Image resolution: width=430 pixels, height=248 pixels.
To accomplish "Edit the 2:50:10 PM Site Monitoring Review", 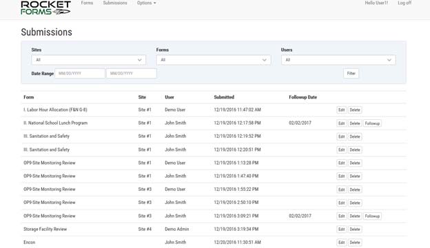I will pos(341,203).
